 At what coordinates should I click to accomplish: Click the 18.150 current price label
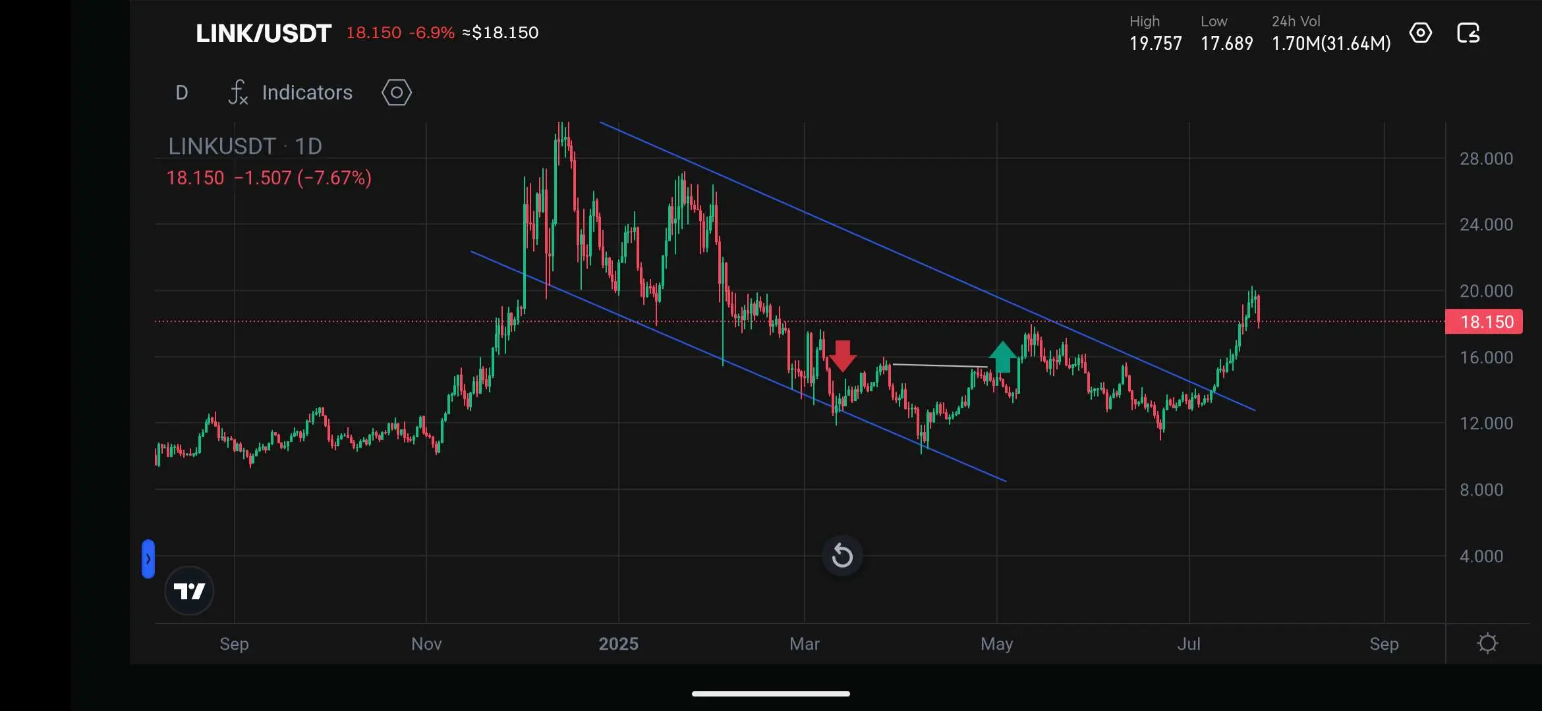coord(1484,322)
